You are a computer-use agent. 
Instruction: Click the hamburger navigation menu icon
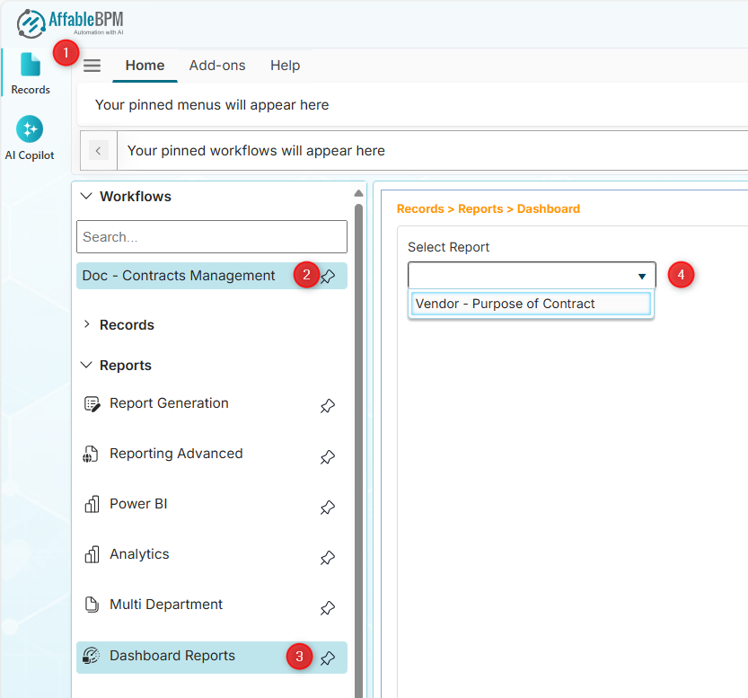click(x=92, y=65)
